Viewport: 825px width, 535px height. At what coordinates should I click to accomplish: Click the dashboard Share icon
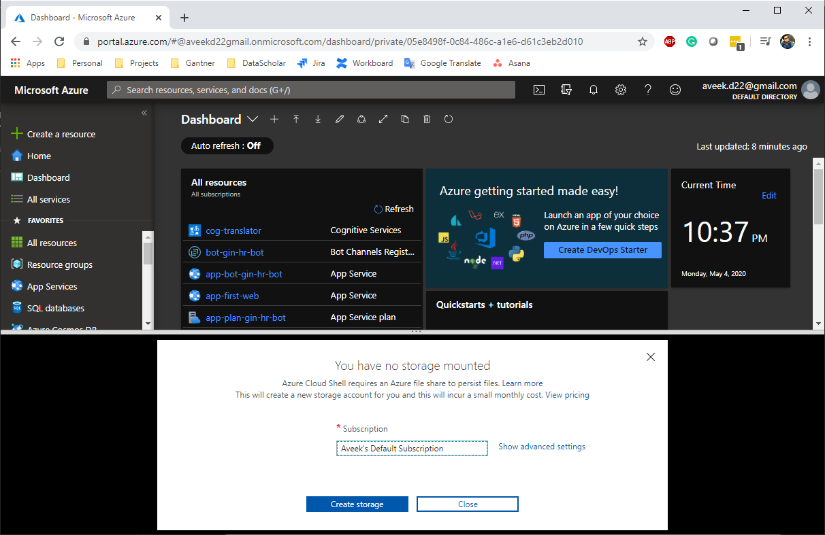click(361, 119)
